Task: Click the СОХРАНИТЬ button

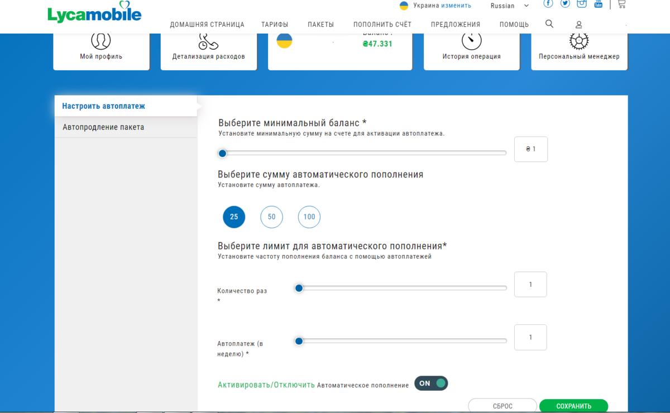Action: pos(574,406)
